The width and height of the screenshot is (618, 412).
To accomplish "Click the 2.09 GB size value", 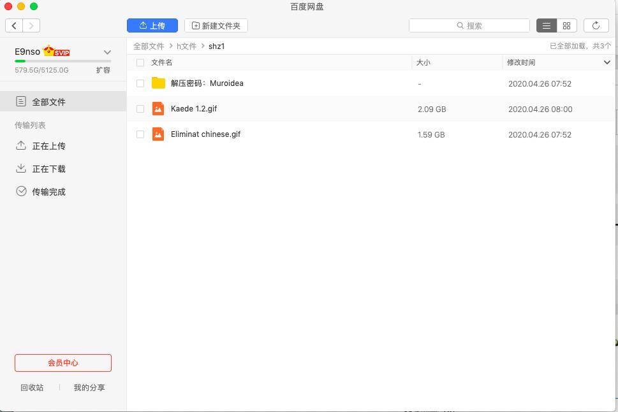I will [x=432, y=110].
